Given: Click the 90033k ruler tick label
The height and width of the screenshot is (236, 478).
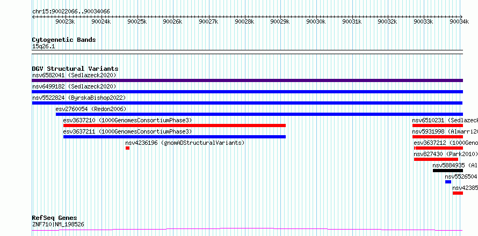Looking at the screenshot, I should [423, 21].
